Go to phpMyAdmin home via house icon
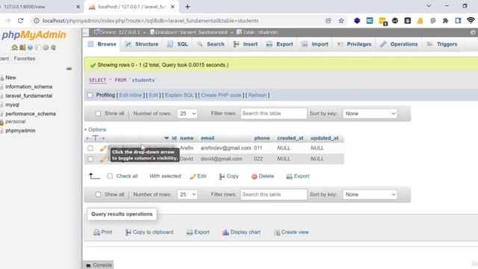478x269 pixels. (14, 47)
